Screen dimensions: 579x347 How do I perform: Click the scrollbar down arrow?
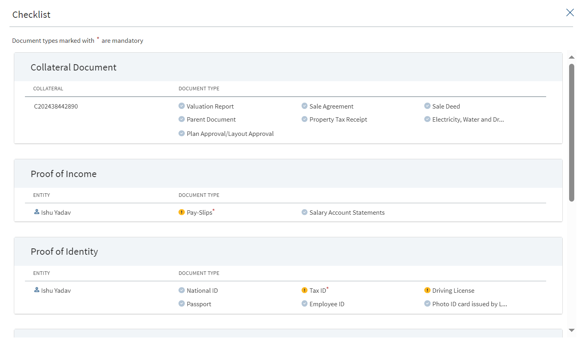(571, 330)
